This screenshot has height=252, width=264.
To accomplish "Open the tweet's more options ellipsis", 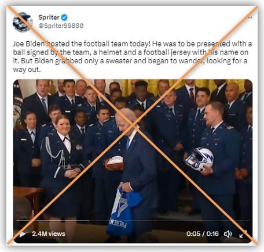I will (250, 17).
